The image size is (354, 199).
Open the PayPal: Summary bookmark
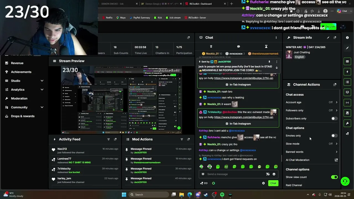click(139, 18)
